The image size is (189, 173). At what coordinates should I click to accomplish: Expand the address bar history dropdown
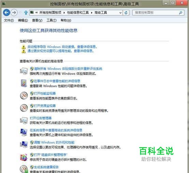(x=120, y=13)
